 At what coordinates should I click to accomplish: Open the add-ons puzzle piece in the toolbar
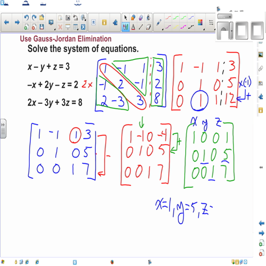tap(115, 22)
